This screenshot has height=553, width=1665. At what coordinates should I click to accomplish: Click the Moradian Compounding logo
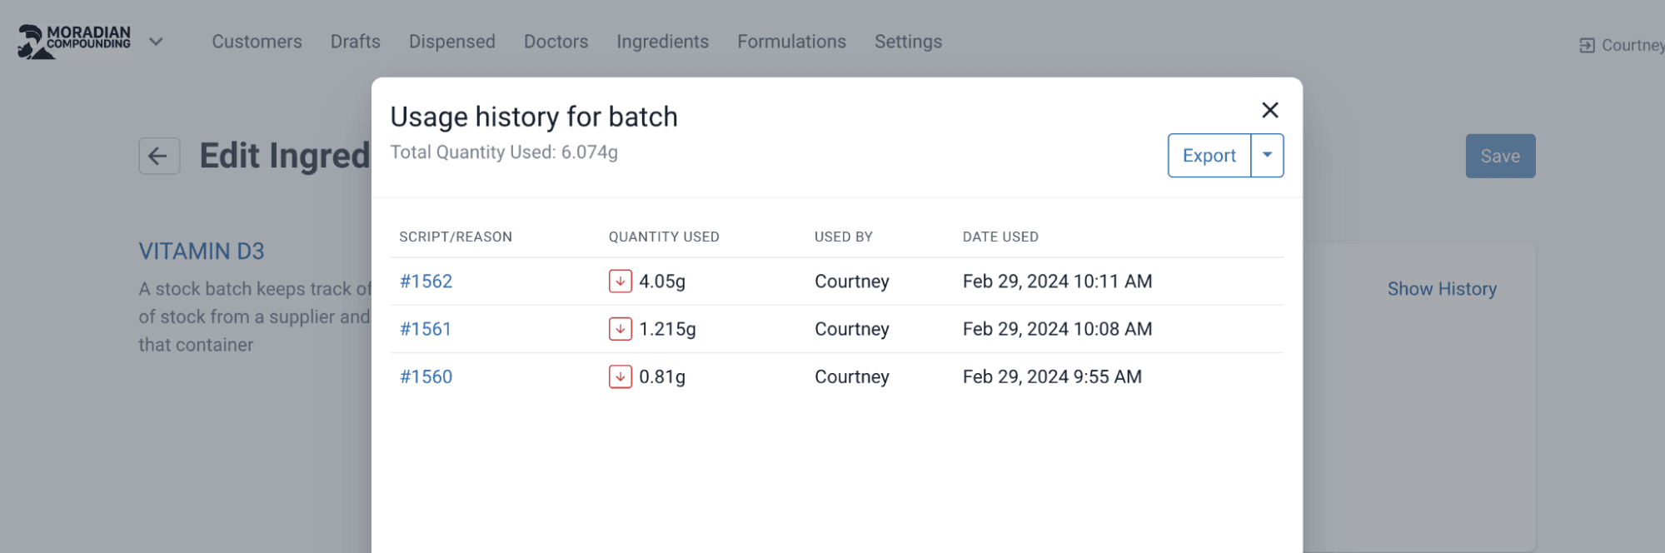pos(74,41)
